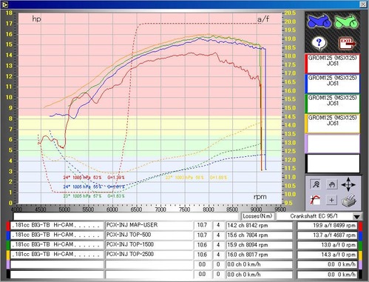Click the Losses(N.m) button
Viewport: 369px width, 282px height.
tap(257, 216)
